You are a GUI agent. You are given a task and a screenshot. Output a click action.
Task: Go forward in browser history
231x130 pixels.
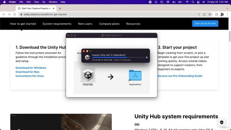tap(9, 14)
